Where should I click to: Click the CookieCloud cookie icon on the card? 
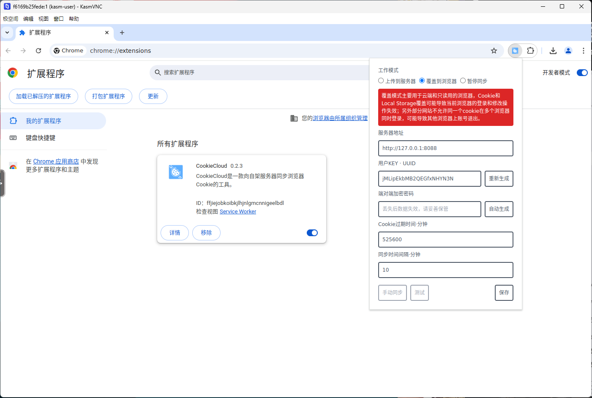[x=176, y=172]
